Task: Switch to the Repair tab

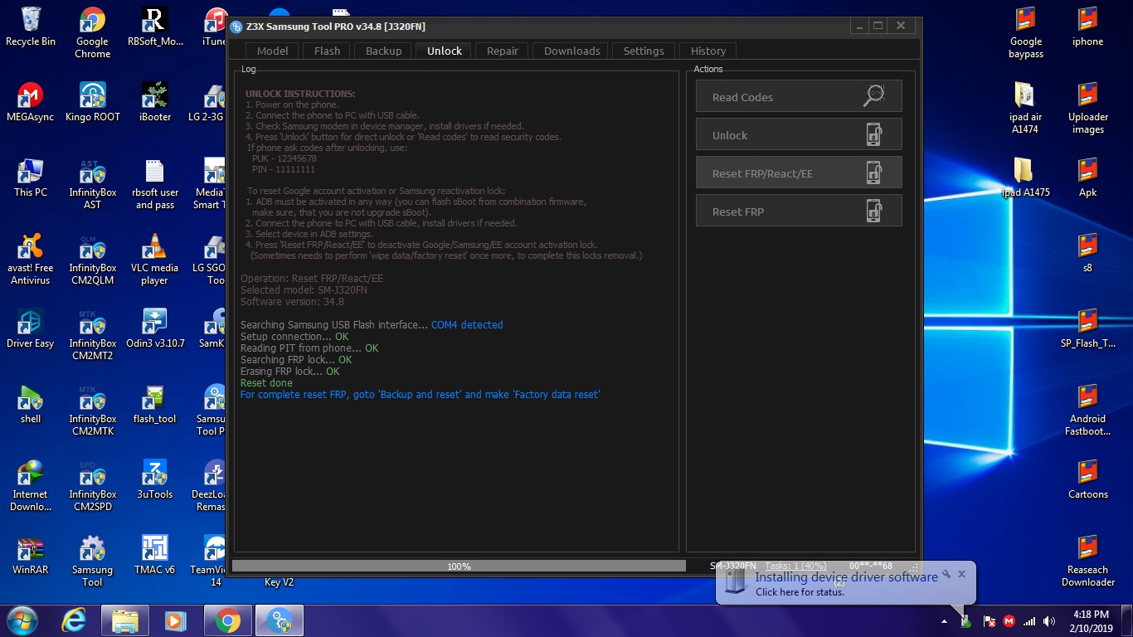Action: pyautogui.click(x=503, y=51)
